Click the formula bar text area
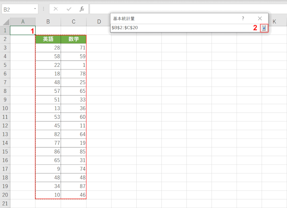The image size is (287, 208). click(x=188, y=9)
